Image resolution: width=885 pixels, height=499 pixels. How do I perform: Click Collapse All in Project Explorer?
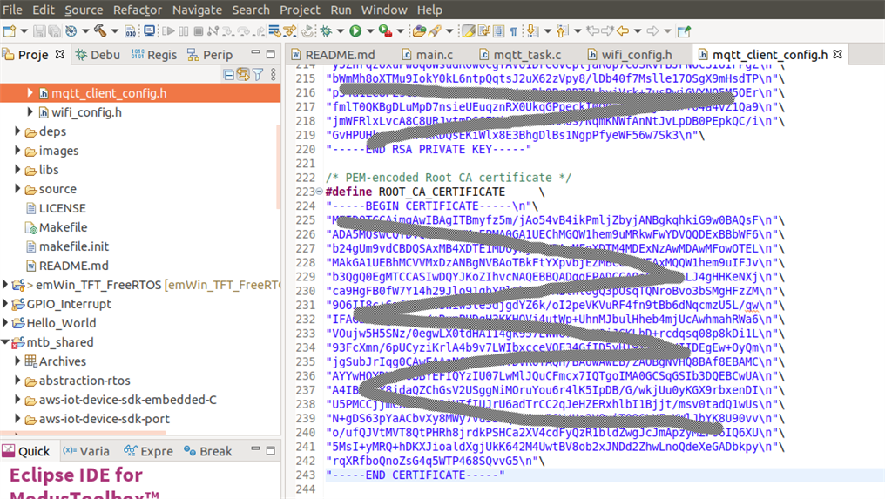(x=229, y=75)
